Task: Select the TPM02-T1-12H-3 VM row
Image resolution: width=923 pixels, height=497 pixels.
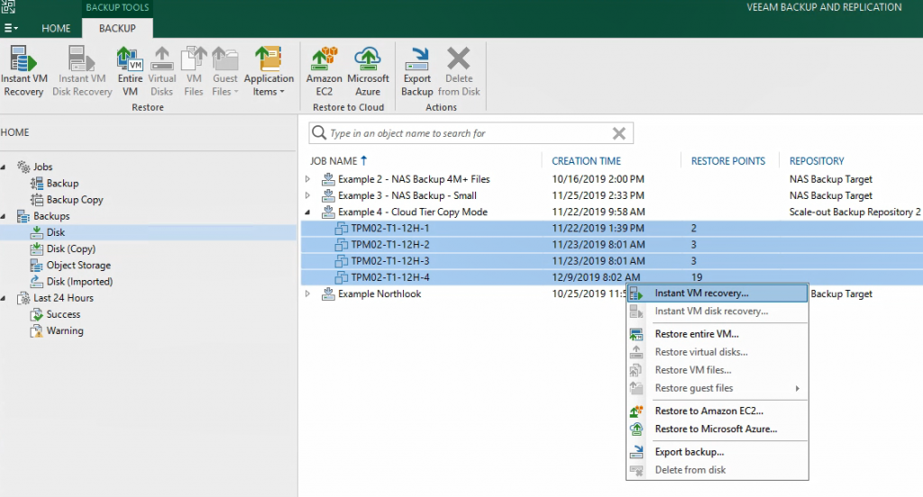Action: coord(612,261)
